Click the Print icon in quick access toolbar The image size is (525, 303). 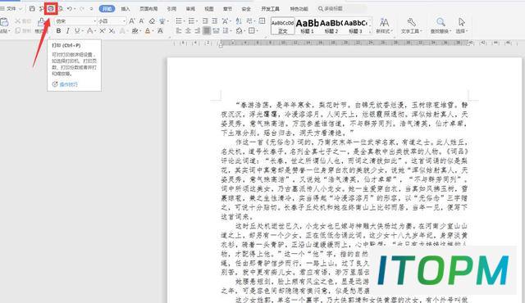[x=51, y=9]
